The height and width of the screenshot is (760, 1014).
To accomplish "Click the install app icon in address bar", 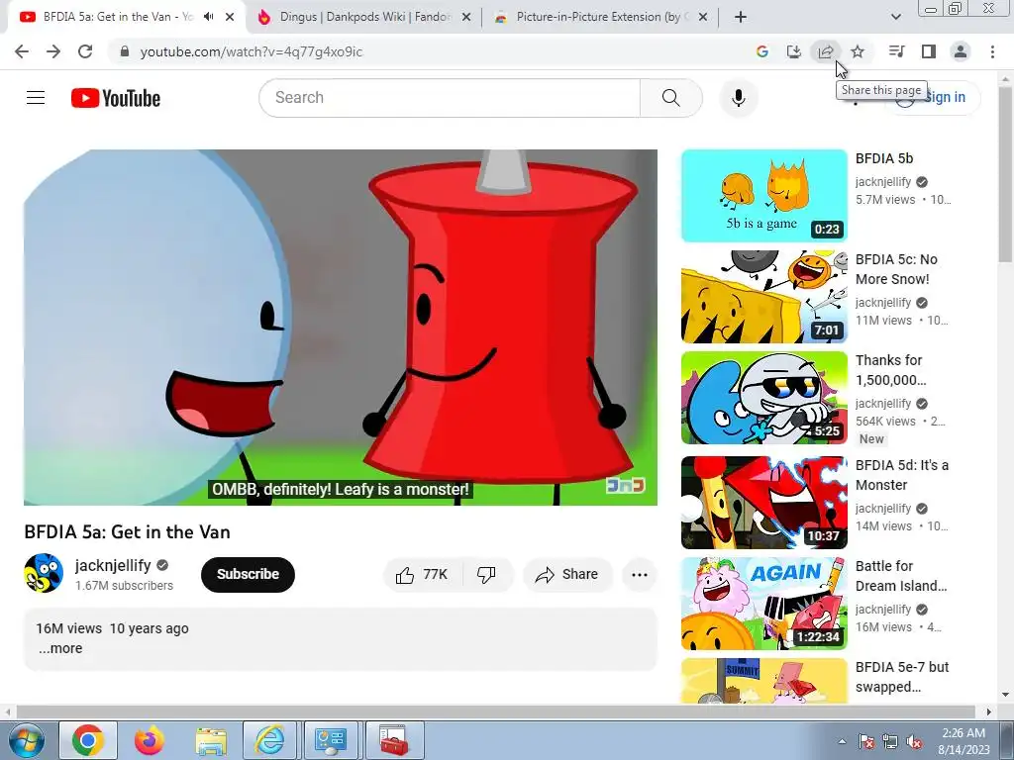I will [793, 51].
